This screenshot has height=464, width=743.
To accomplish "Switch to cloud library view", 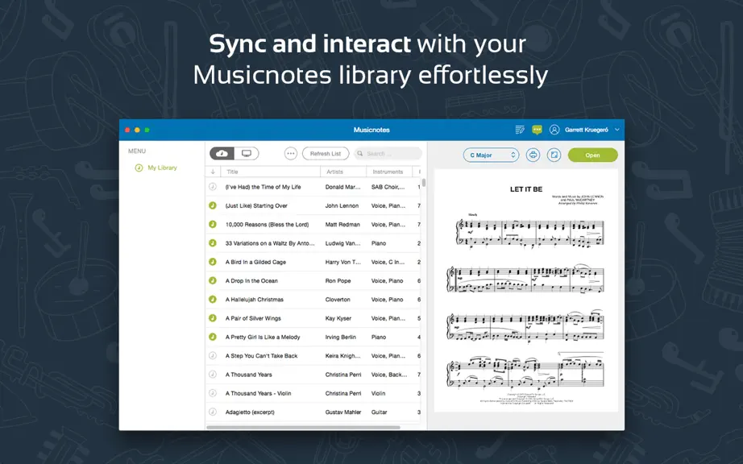I will 222,153.
